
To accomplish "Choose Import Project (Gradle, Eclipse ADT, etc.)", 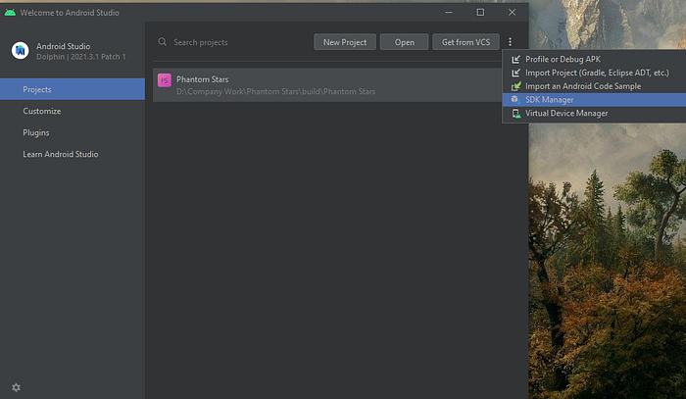I will pyautogui.click(x=594, y=73).
